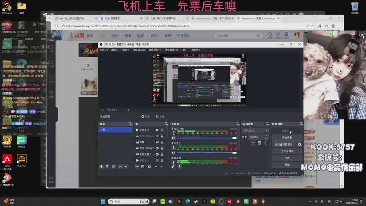This screenshot has height=206, width=366.
Task: Undock the scene transitions panel
Action: [267, 124]
